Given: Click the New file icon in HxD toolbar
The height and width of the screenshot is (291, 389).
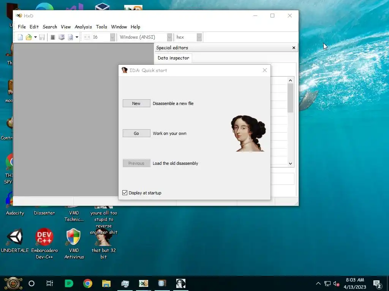Looking at the screenshot, I should tap(21, 37).
